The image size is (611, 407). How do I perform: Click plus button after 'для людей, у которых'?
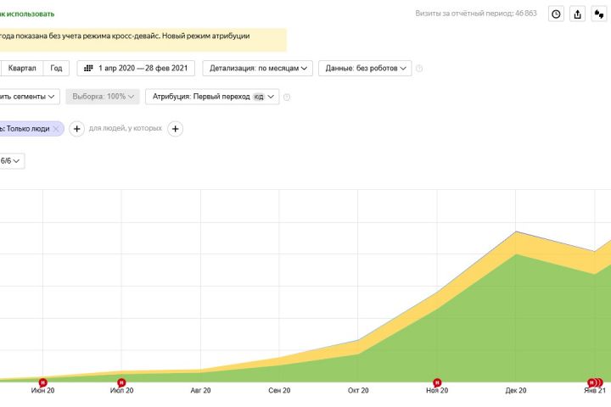tap(176, 129)
